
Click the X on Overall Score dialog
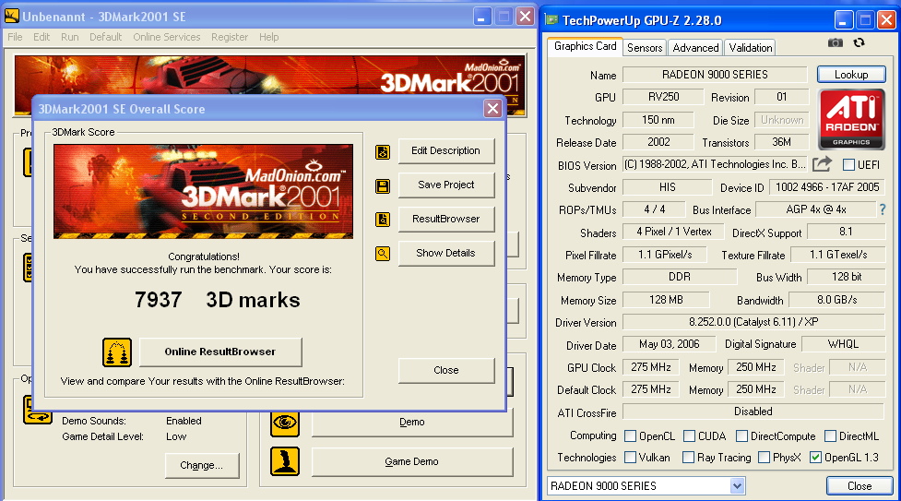click(x=492, y=108)
